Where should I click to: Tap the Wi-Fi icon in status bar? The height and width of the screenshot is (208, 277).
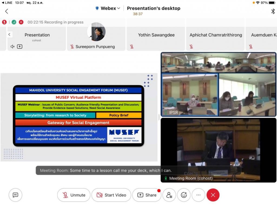point(258,3)
